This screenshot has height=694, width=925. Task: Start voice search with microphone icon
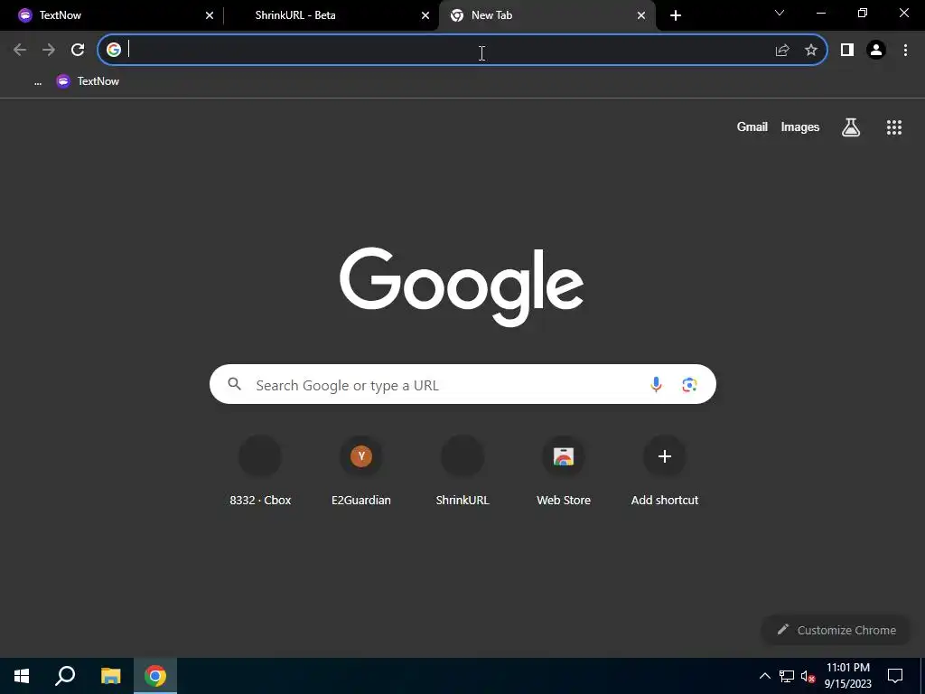tap(656, 385)
